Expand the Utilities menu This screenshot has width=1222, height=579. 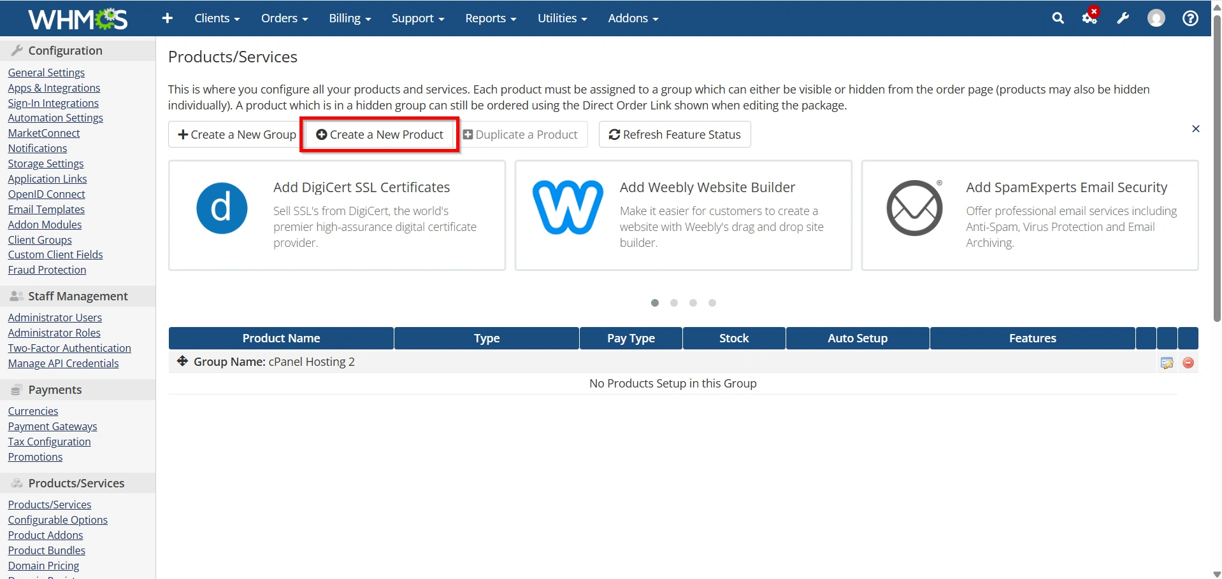point(562,18)
